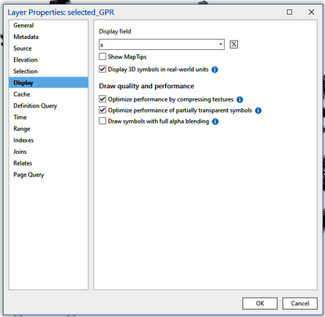This screenshot has height=317, width=325.
Task: Select the Elevation tab
Action: coord(49,60)
